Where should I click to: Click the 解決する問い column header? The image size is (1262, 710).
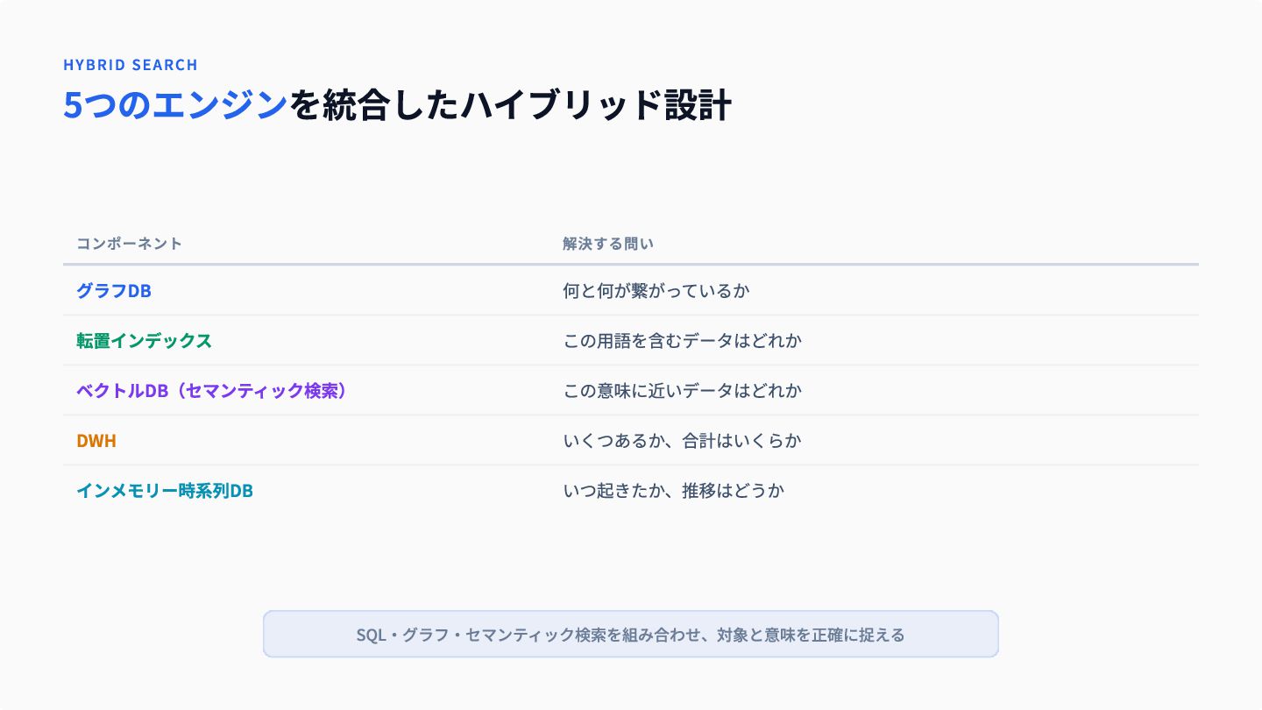608,244
